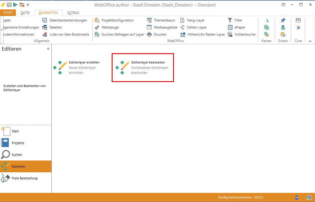
Task: Click the blue pushpin icon in Extern group
Action: pyautogui.click(x=283, y=20)
